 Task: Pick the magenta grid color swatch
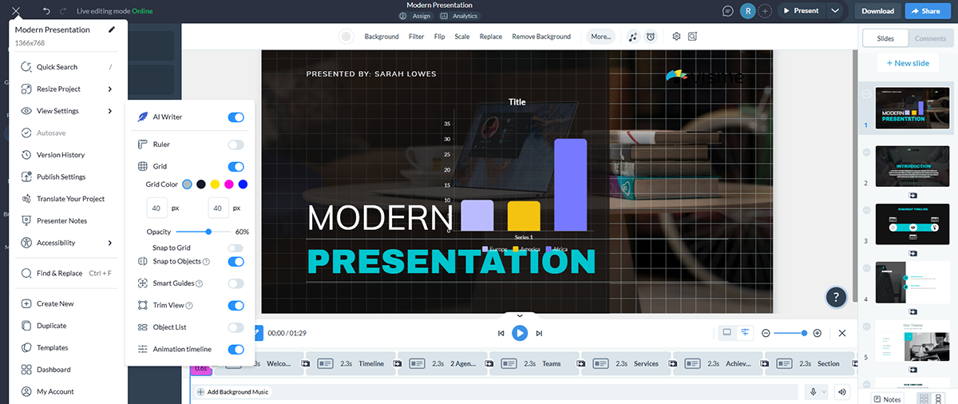tap(229, 184)
